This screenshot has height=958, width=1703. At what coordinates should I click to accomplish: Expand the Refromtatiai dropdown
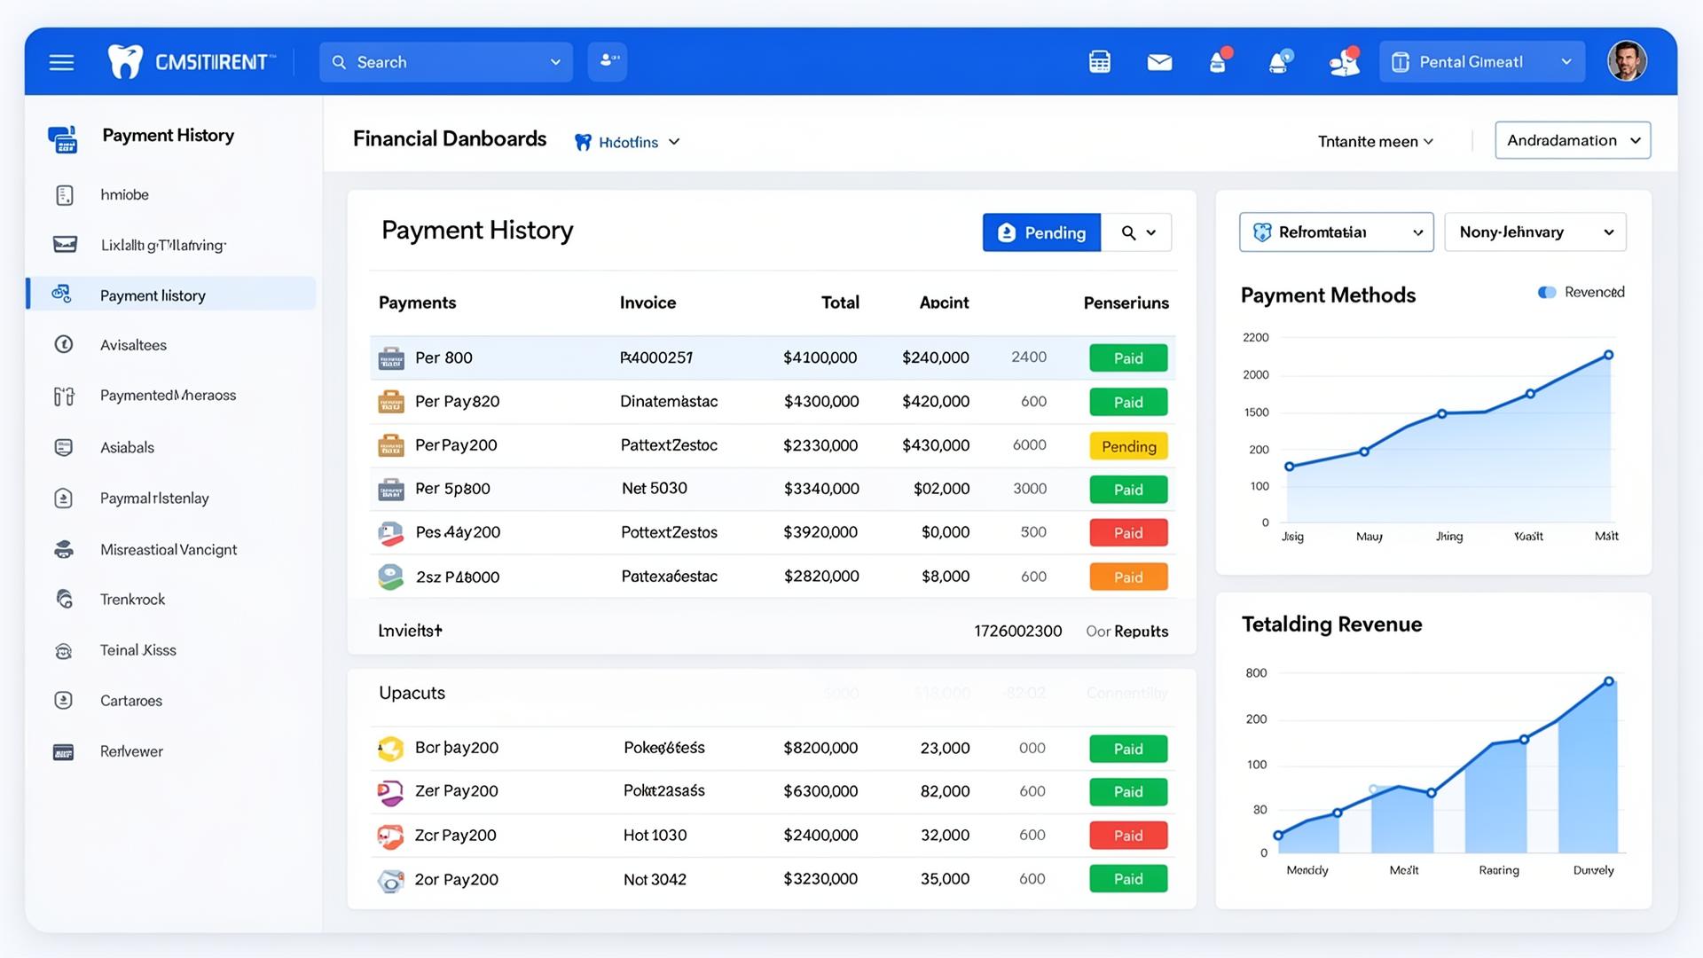tap(1336, 232)
